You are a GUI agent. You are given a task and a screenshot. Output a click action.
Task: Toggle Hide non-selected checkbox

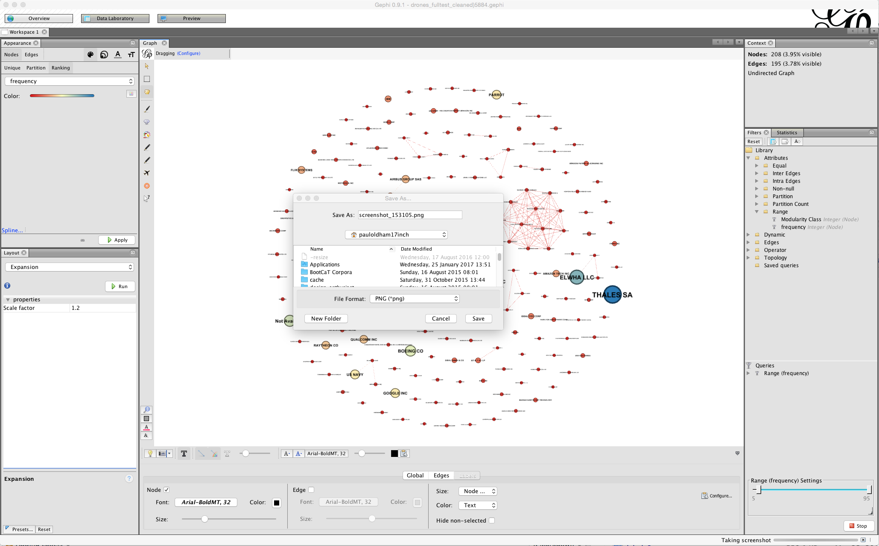[x=492, y=520]
